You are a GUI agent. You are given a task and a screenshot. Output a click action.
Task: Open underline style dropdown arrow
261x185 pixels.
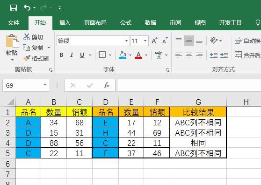[x=90, y=55]
